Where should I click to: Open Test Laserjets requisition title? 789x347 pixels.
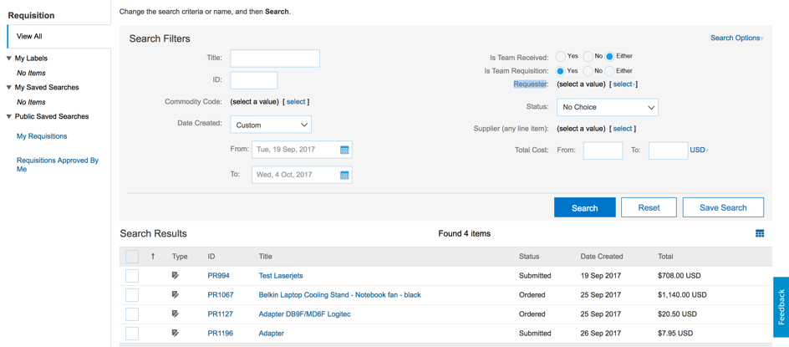(281, 275)
